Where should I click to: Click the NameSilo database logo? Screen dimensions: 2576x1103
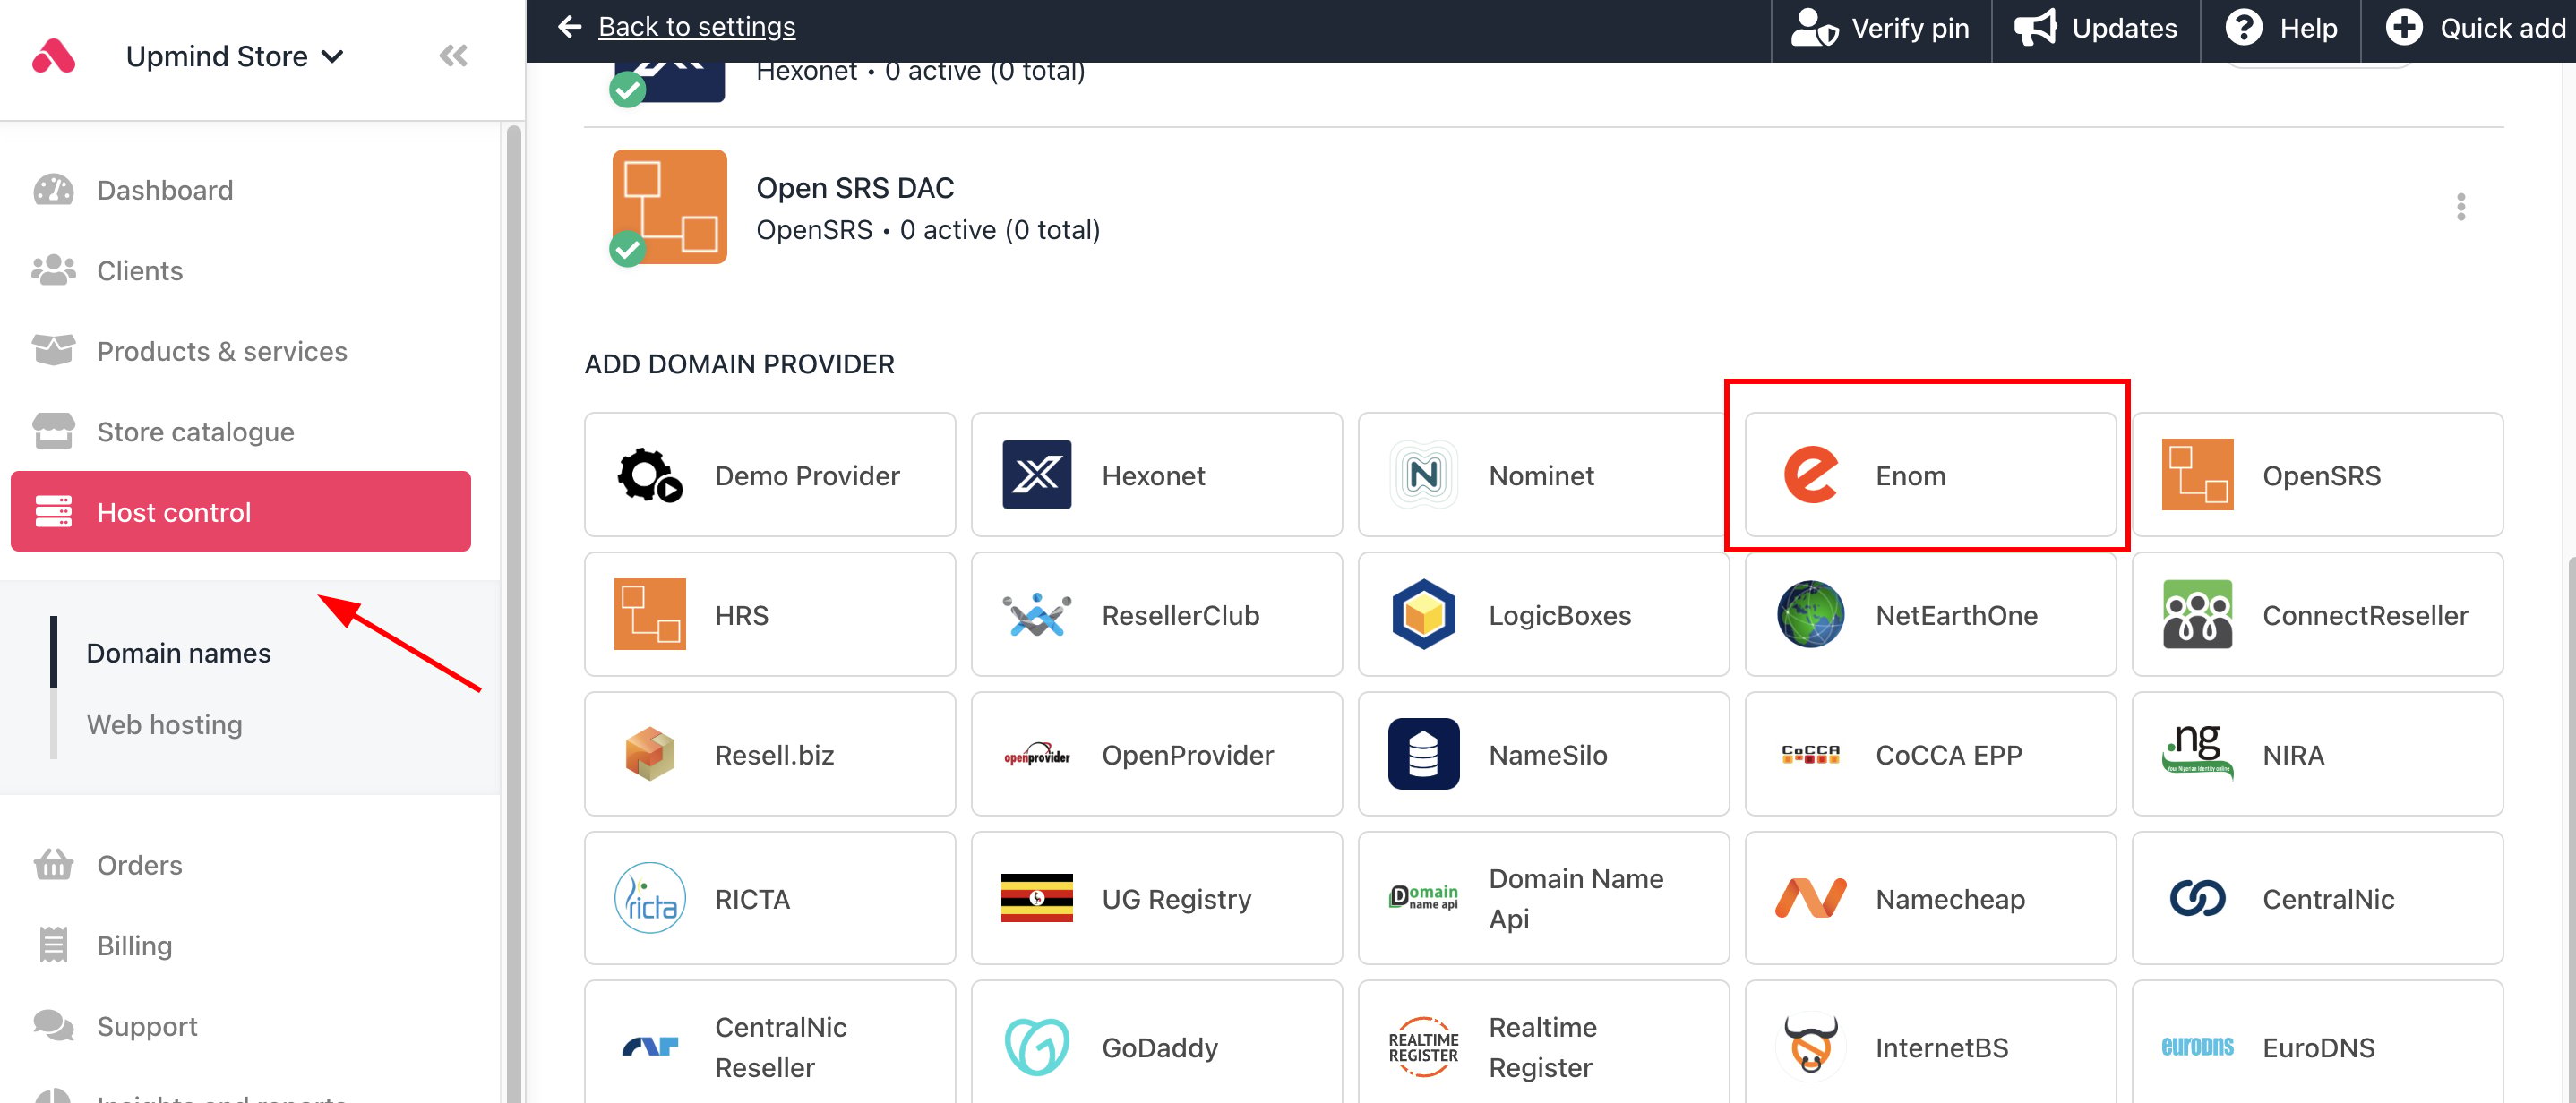coord(1423,754)
